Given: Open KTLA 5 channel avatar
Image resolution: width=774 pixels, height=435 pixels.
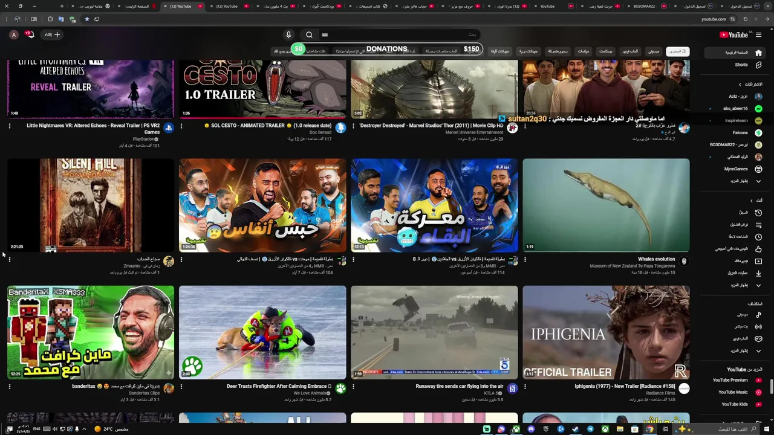Looking at the screenshot, I should (512, 388).
